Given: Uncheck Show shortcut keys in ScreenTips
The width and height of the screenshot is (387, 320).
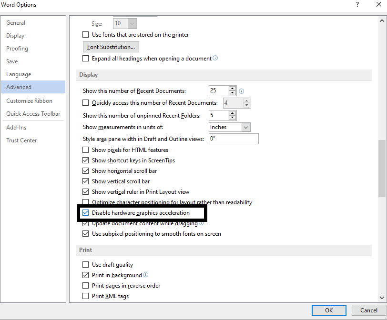Looking at the screenshot, I should [85, 160].
